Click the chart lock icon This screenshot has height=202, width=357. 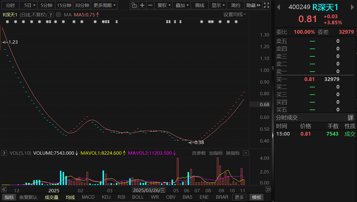[134, 5]
